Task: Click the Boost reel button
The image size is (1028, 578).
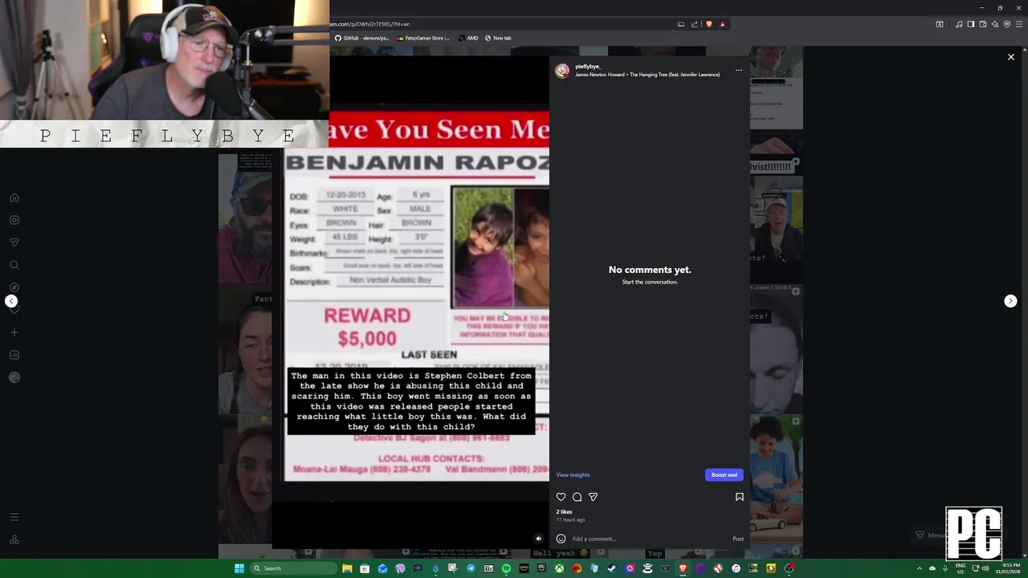Action: coord(724,474)
